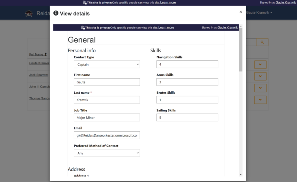
Task: Close the View details dialog
Action: click(240, 12)
